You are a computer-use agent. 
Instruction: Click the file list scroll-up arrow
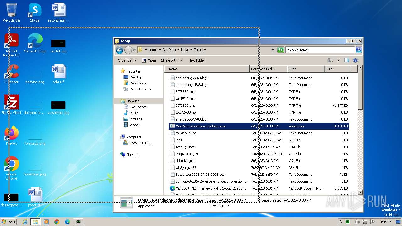pos(360,68)
